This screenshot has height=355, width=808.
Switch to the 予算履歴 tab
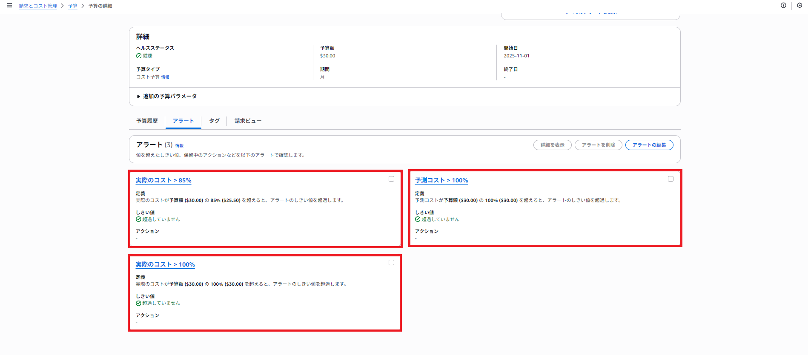tap(147, 121)
